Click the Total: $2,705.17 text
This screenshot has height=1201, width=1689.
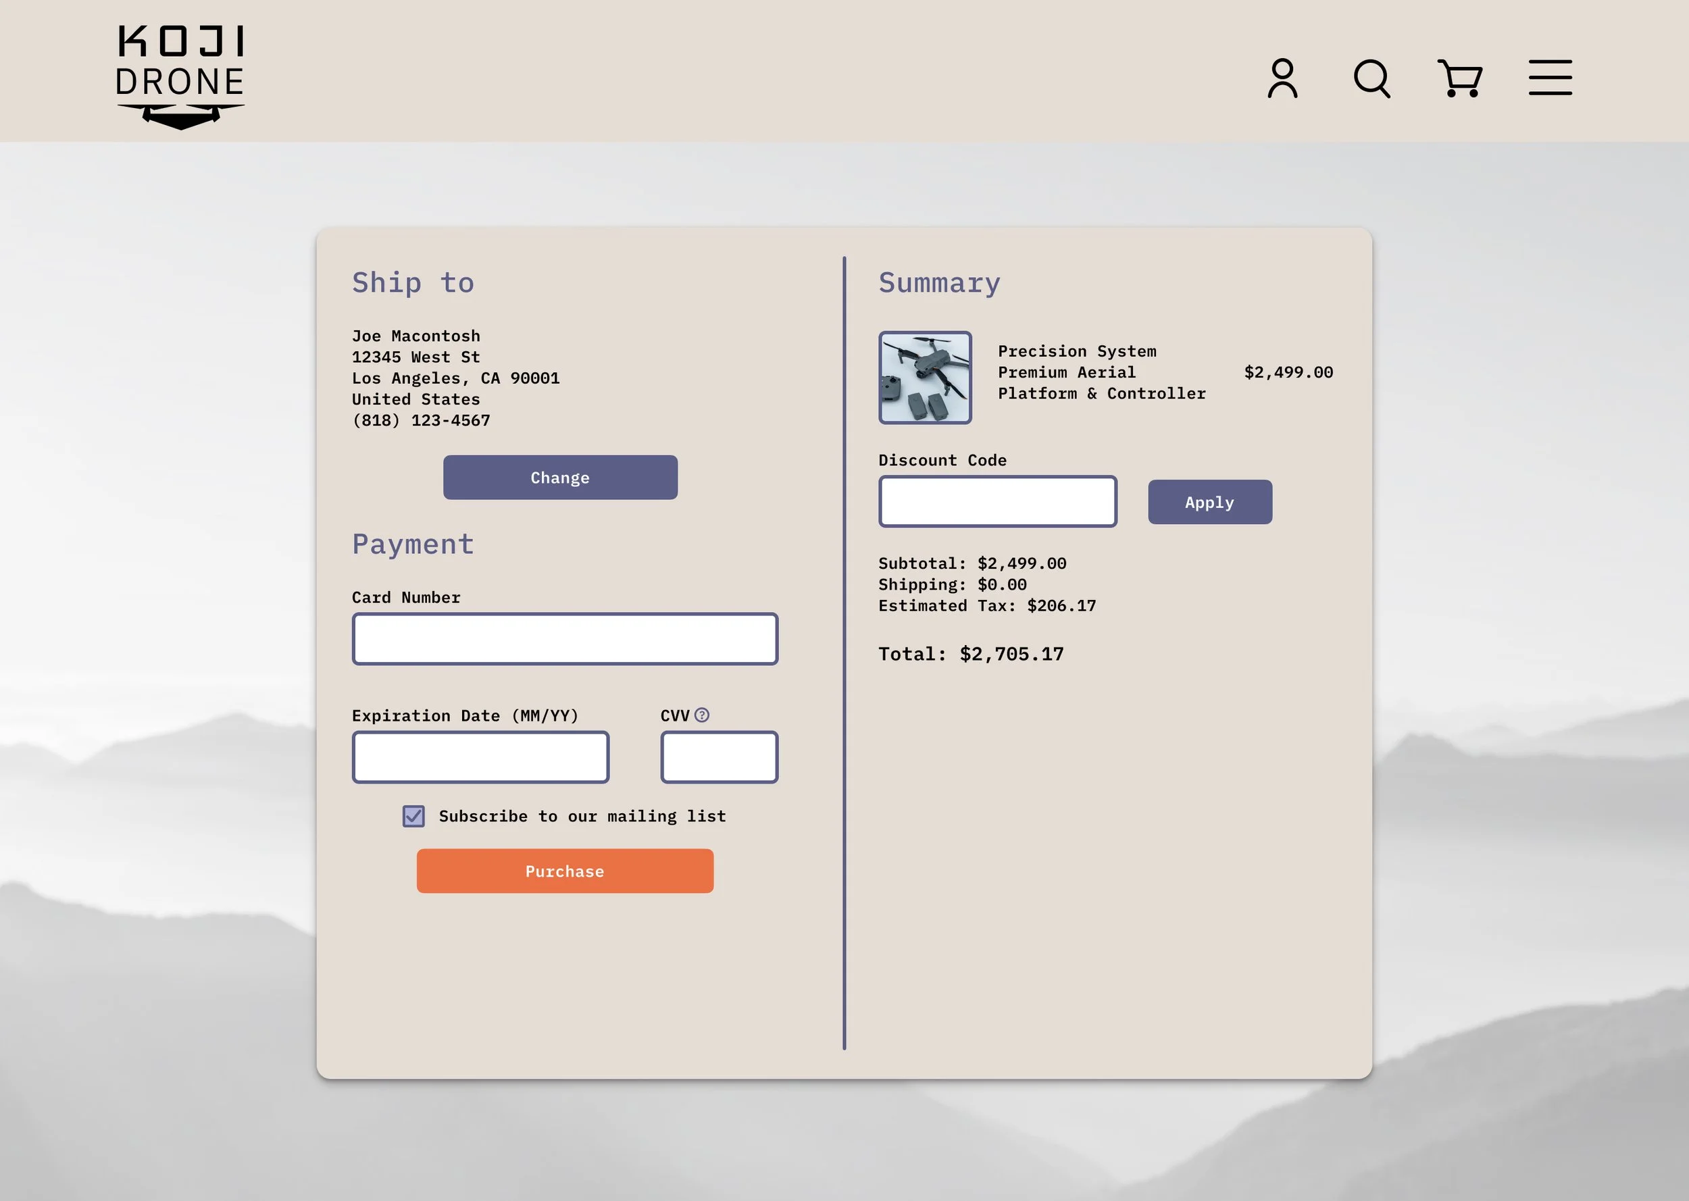click(x=971, y=654)
